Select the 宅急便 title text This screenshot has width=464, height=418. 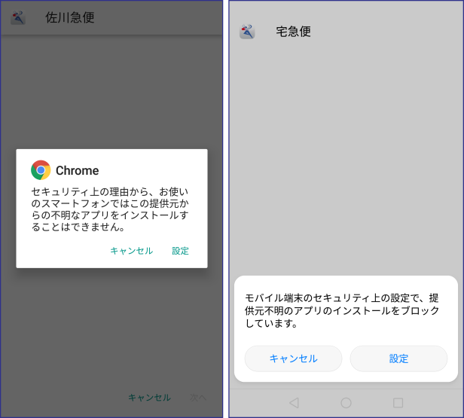(x=293, y=32)
